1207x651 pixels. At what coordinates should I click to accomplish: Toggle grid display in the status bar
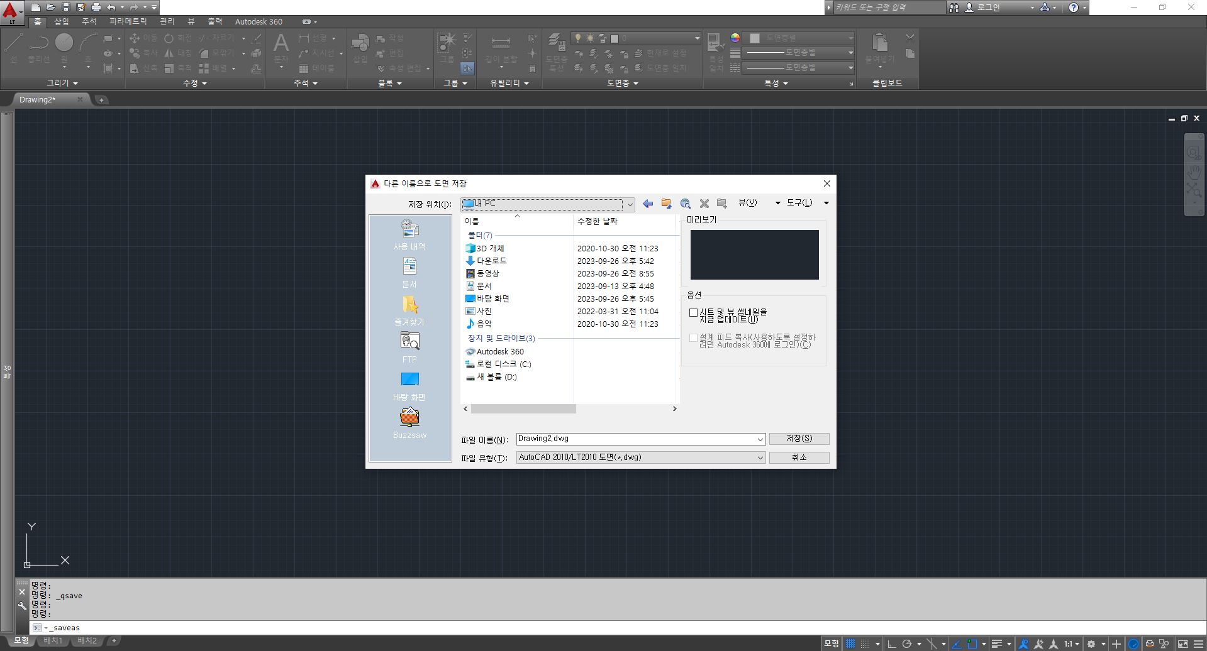(850, 643)
